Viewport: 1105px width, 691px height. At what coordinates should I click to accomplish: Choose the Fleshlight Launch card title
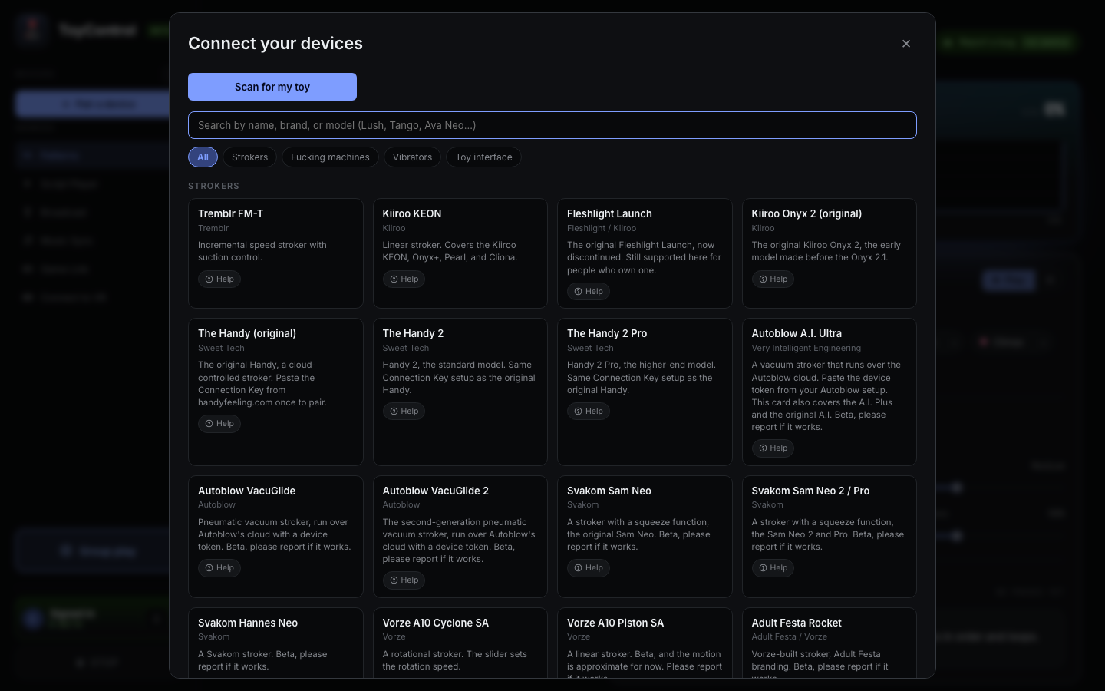pos(609,213)
